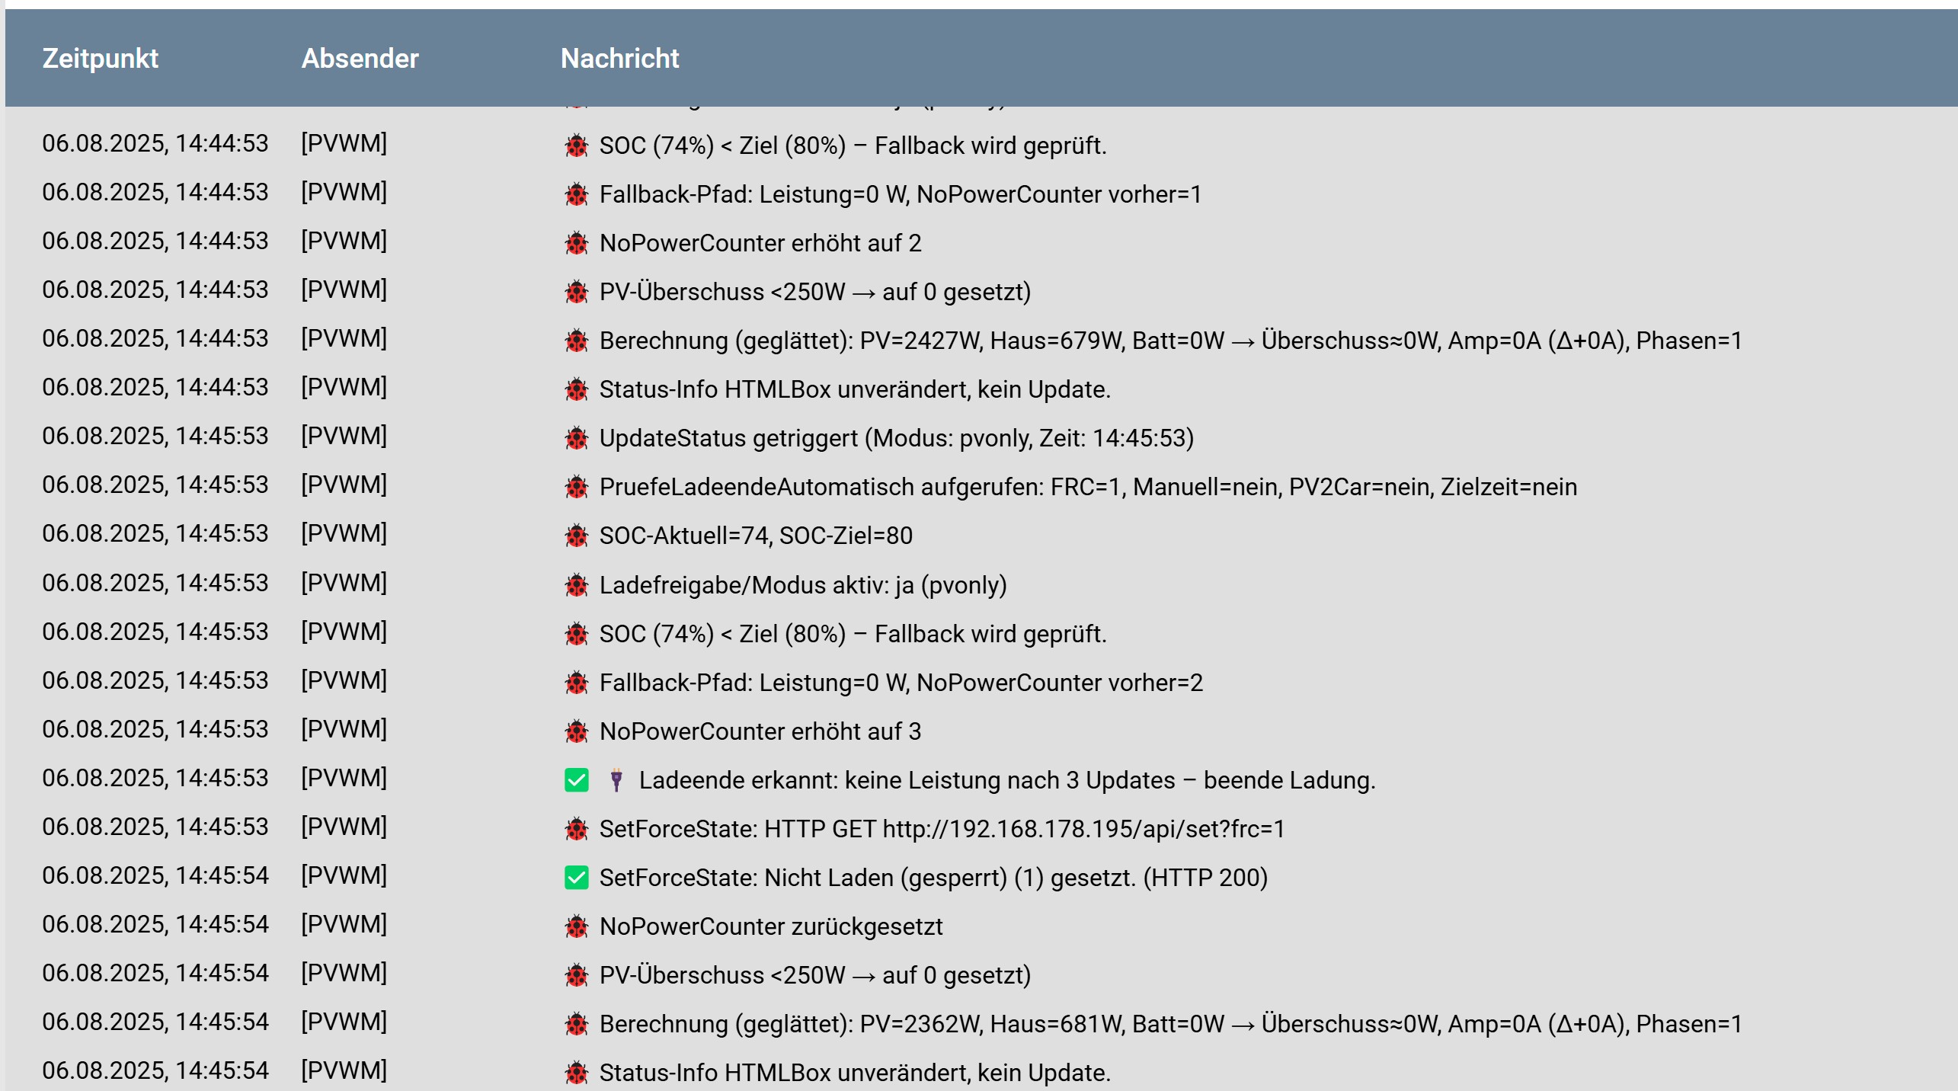Click the Absender column header
Viewport: 1958px width, 1091px height.
pyautogui.click(x=360, y=59)
